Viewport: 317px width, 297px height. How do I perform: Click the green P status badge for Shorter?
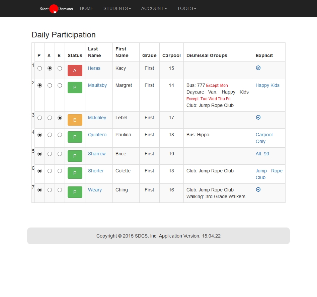click(x=75, y=173)
